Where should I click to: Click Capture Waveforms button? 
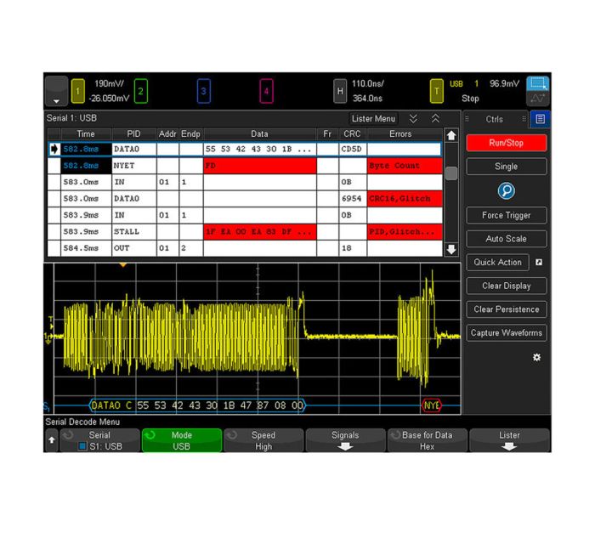[507, 332]
